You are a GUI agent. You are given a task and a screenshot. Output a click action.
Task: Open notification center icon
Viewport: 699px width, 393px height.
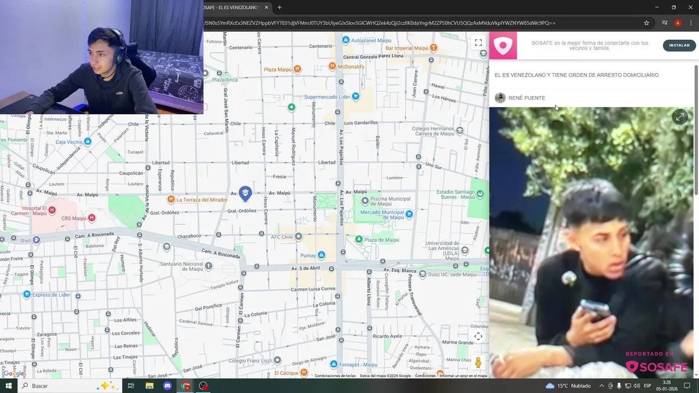coord(687,386)
